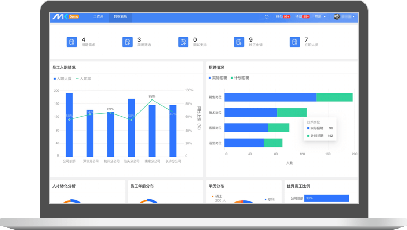The image size is (407, 230).
Task: Click the 简历筛选 clipboard icon
Action: click(x=127, y=42)
